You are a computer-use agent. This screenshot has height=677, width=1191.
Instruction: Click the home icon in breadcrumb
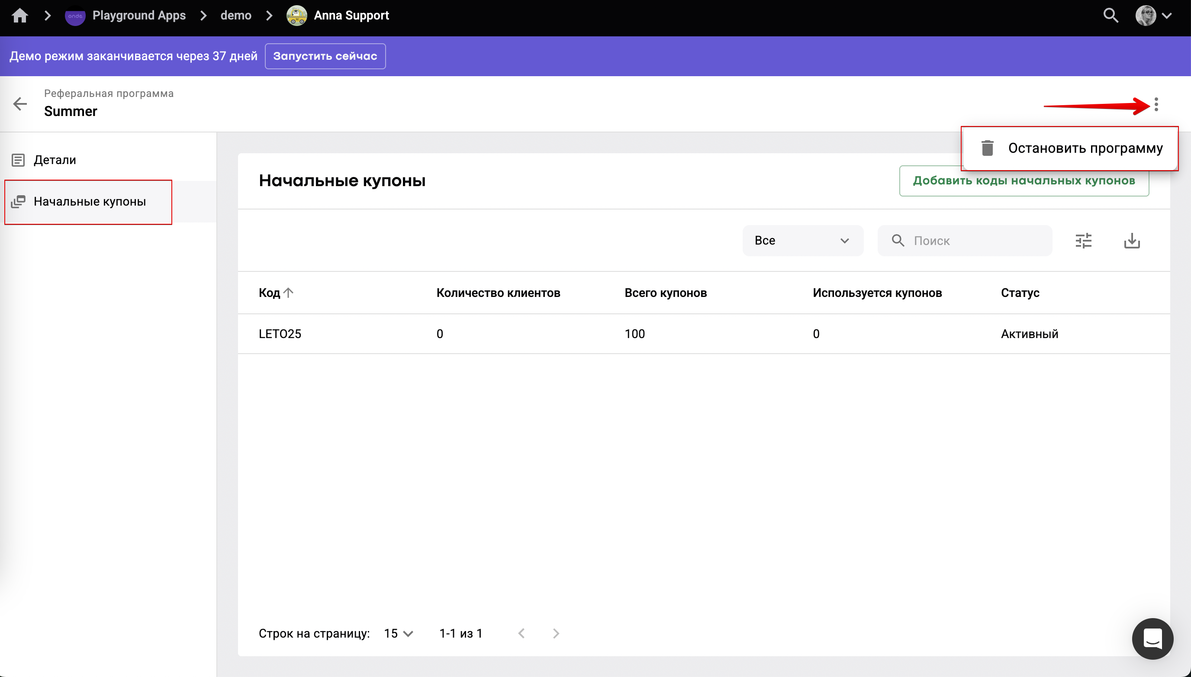click(20, 15)
